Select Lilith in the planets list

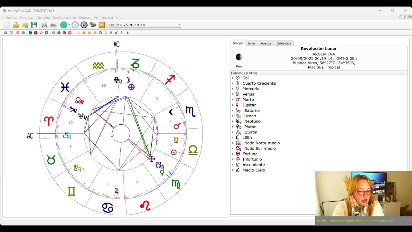(247, 138)
